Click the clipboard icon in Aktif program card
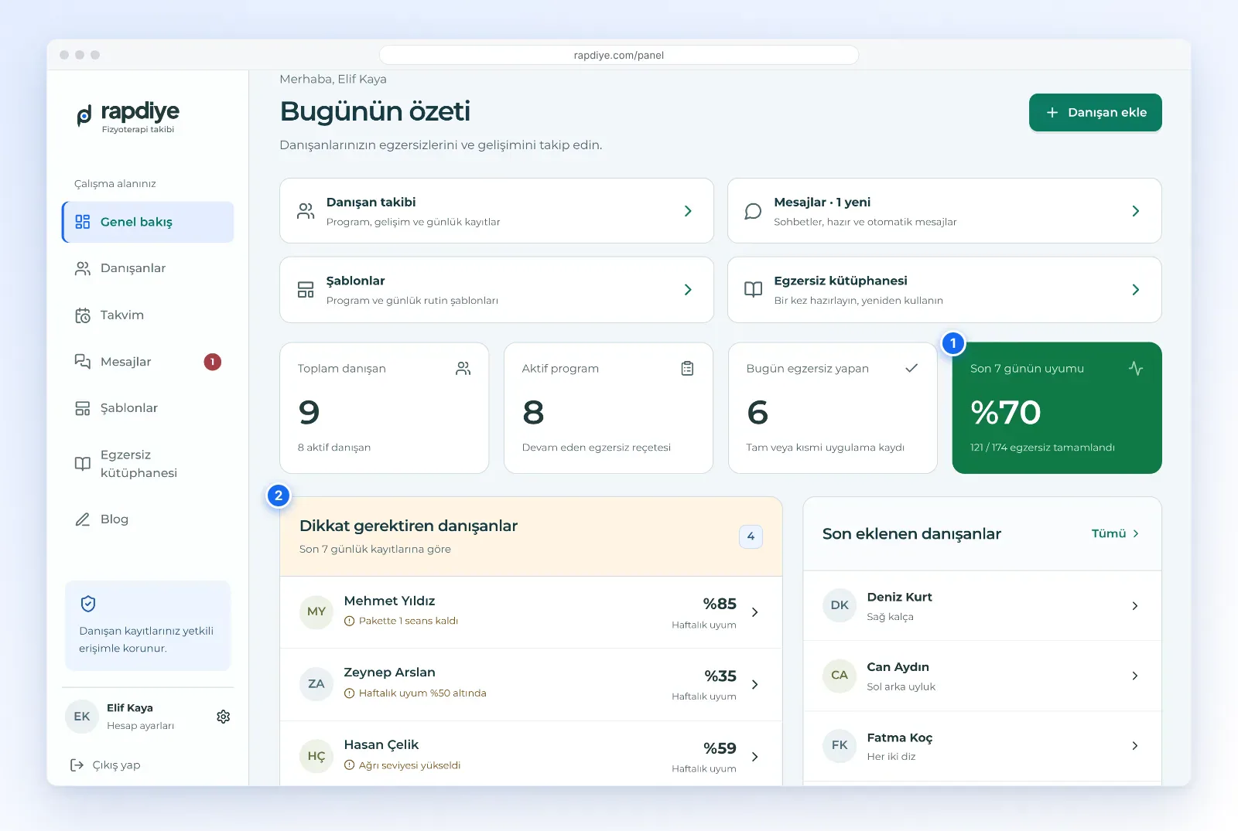1238x831 pixels. point(687,369)
